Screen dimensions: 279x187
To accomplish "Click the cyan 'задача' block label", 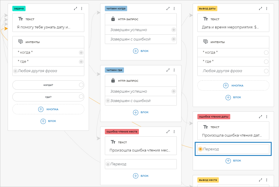I will click(x=19, y=8).
